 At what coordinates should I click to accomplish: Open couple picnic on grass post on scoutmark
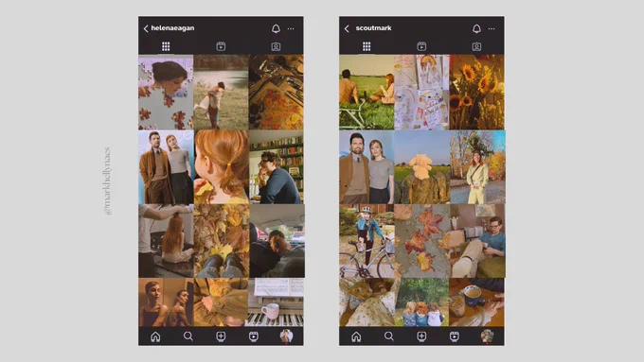coord(367,93)
